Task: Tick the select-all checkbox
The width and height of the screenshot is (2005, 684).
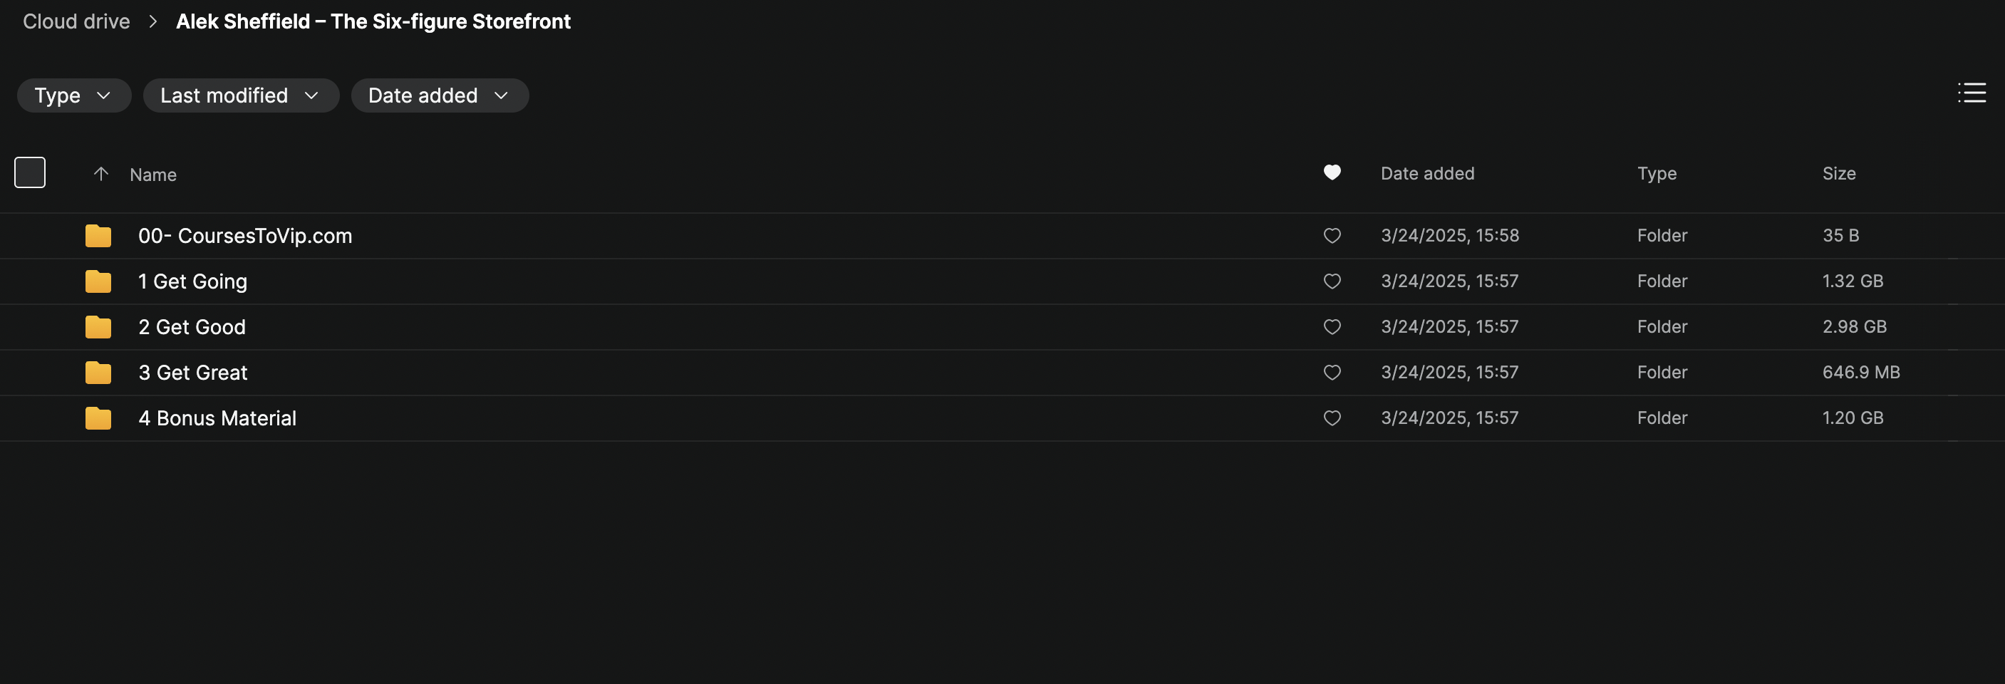Action: click(30, 172)
